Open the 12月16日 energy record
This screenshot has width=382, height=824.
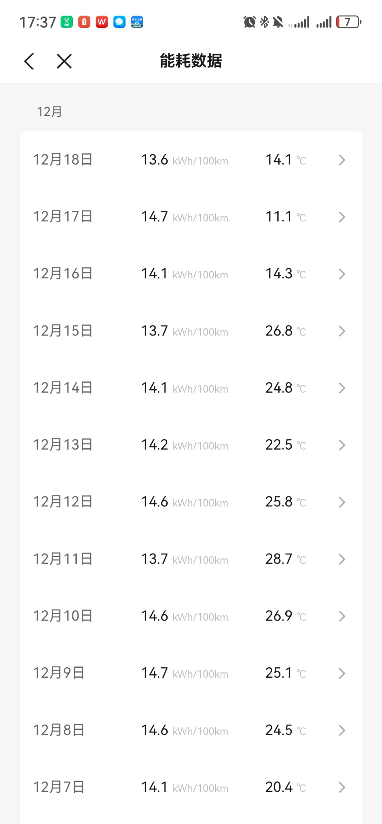pos(191,274)
